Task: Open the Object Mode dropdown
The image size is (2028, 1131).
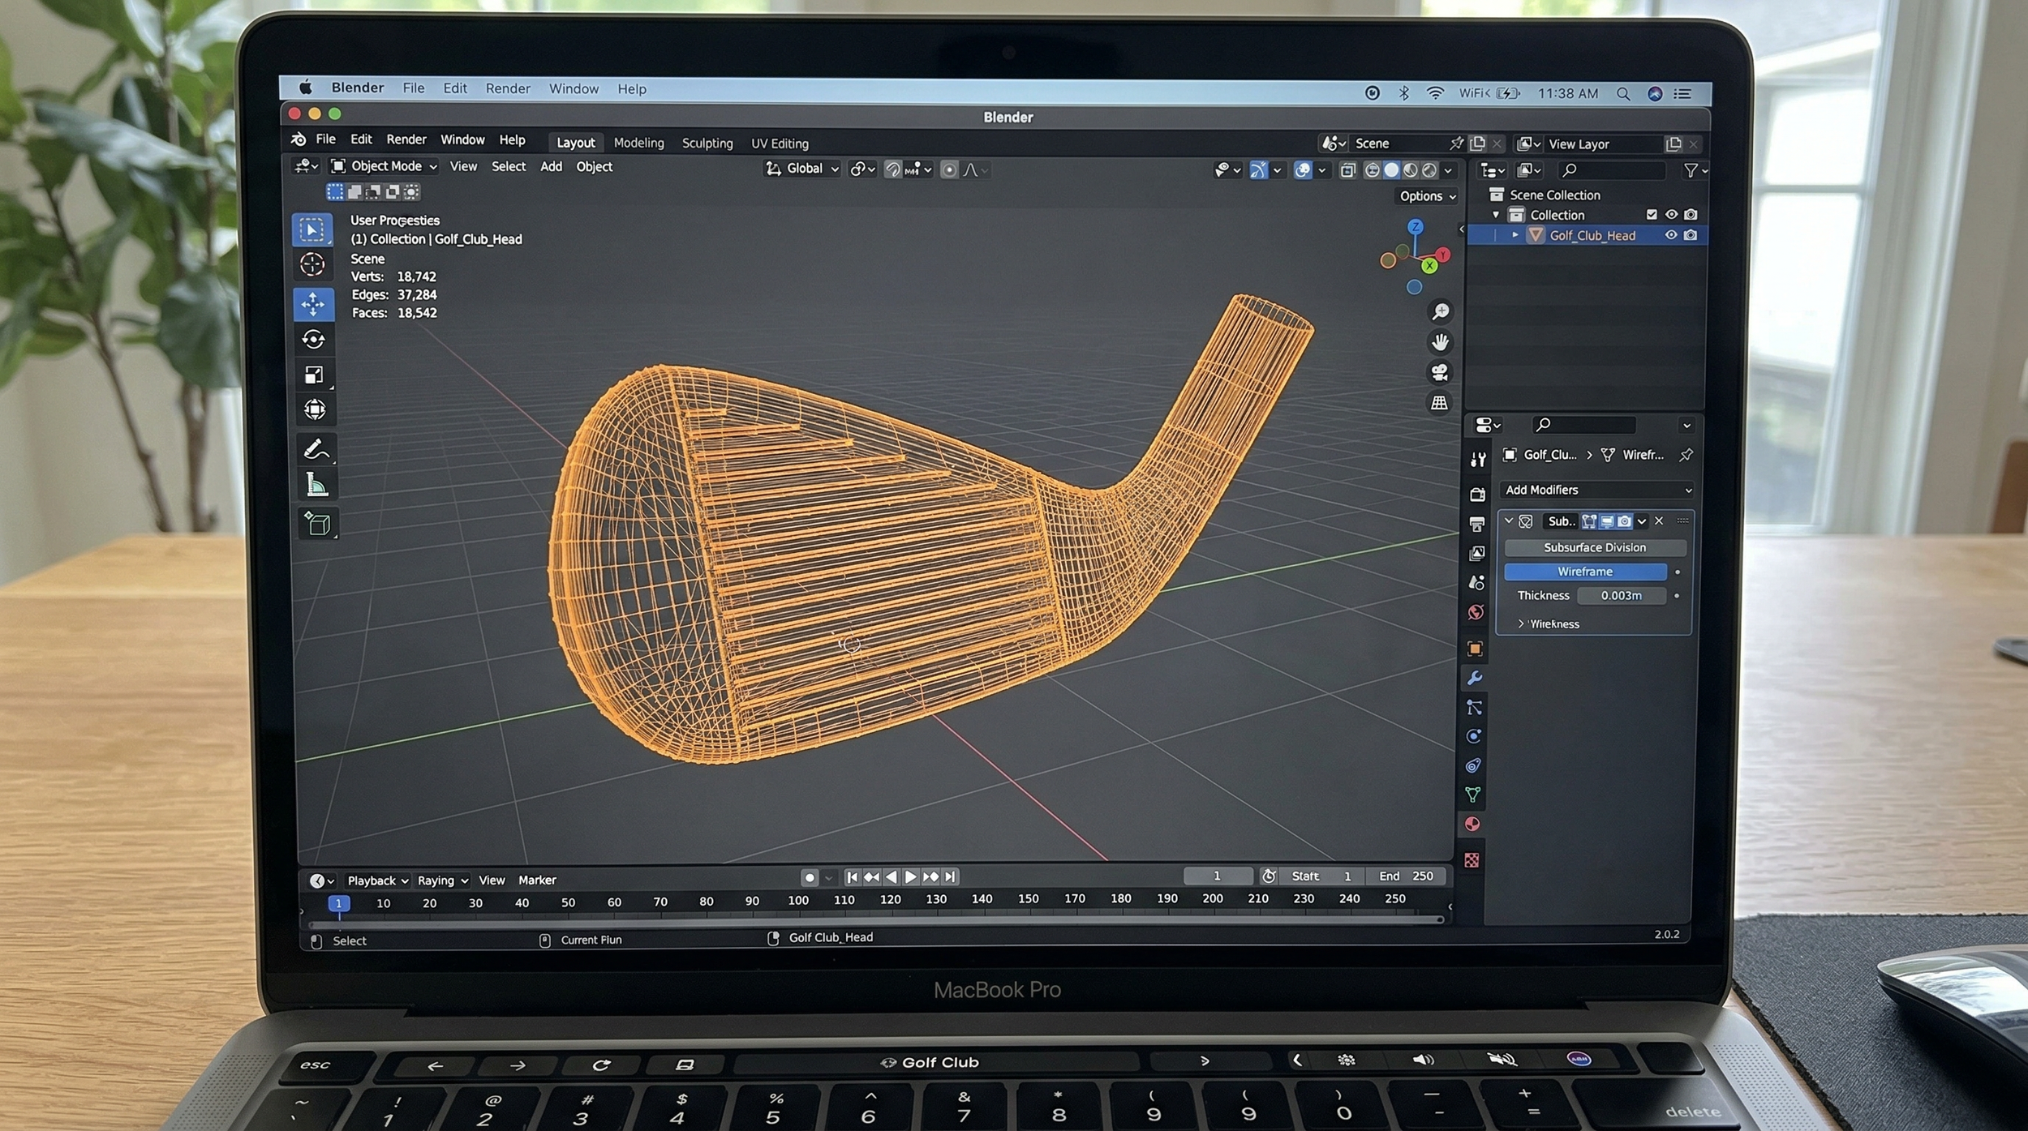Action: click(x=385, y=166)
